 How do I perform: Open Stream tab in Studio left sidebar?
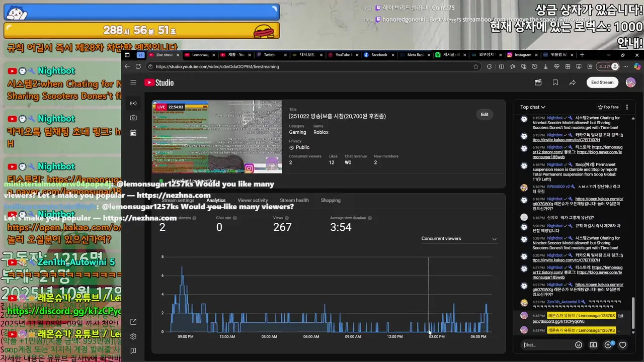[x=133, y=104]
